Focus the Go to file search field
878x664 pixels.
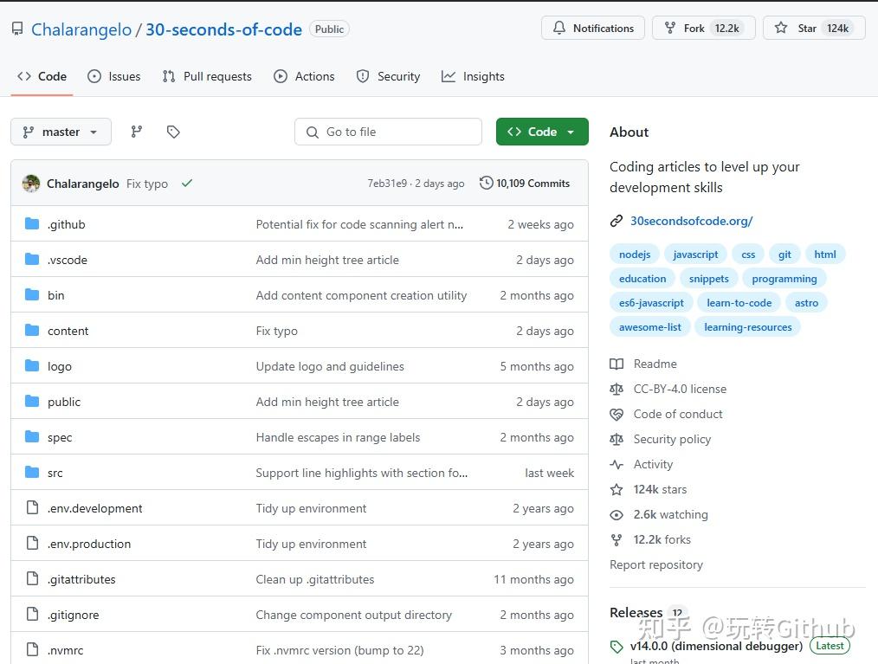coord(388,132)
